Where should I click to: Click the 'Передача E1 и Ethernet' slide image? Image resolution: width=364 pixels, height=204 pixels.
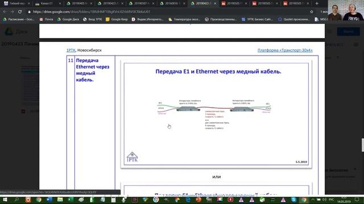[x=216, y=114]
